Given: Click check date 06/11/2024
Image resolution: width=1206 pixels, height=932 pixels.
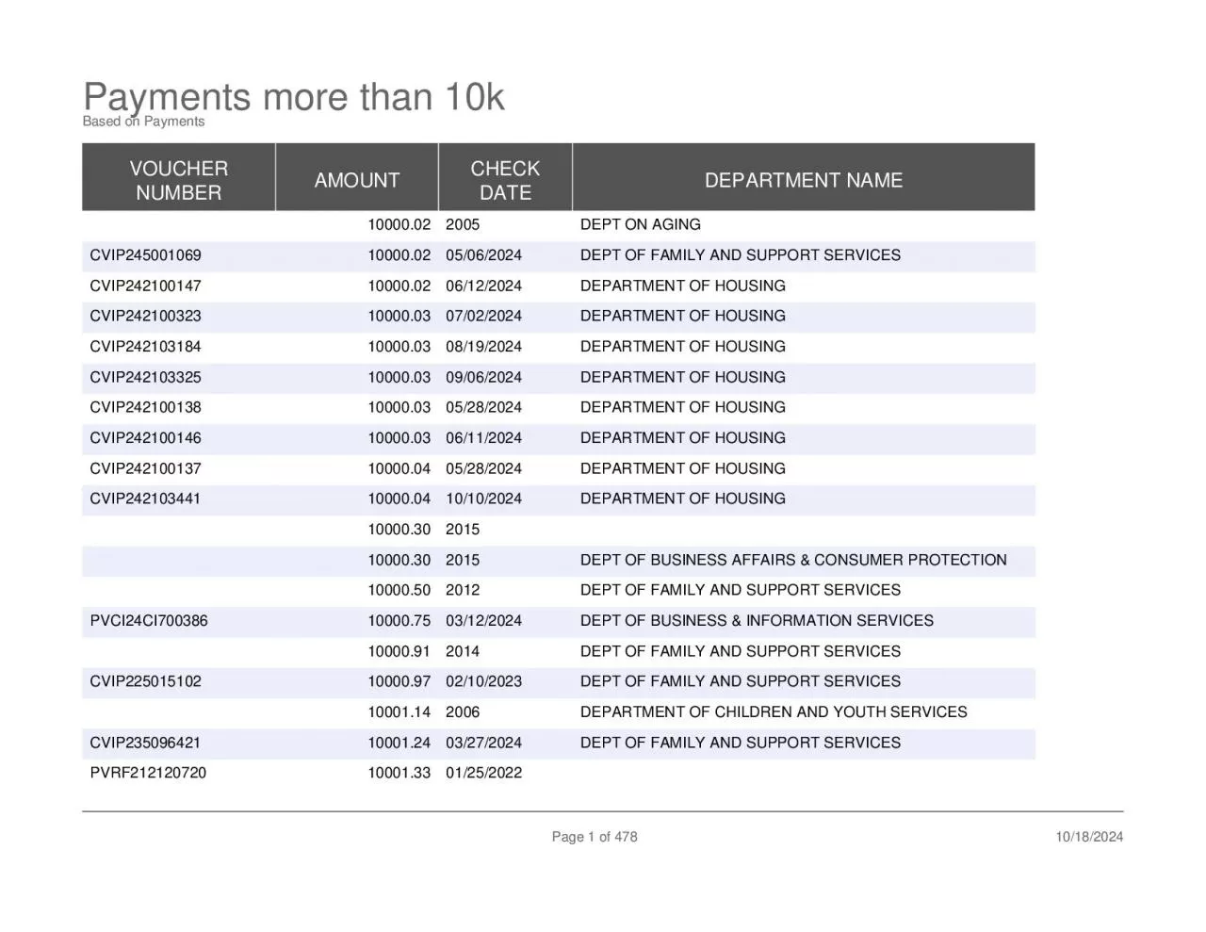Looking at the screenshot, I should click(x=483, y=438).
